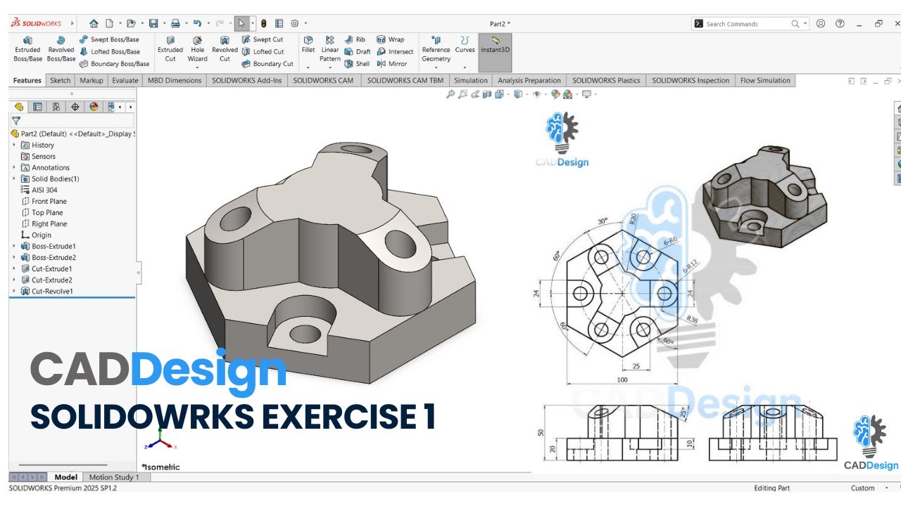
Task: Open the DimXpertManager crosshair tab
Action: click(75, 107)
